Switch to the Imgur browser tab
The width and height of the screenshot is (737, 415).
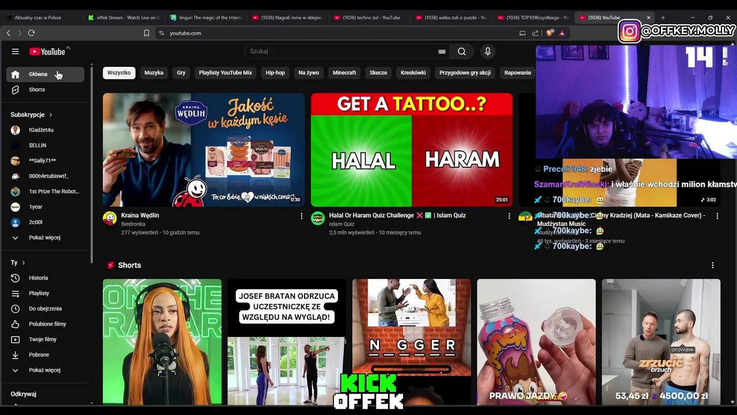pyautogui.click(x=206, y=17)
